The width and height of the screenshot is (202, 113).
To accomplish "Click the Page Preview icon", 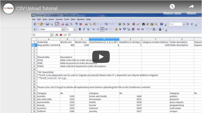I will (71, 24).
